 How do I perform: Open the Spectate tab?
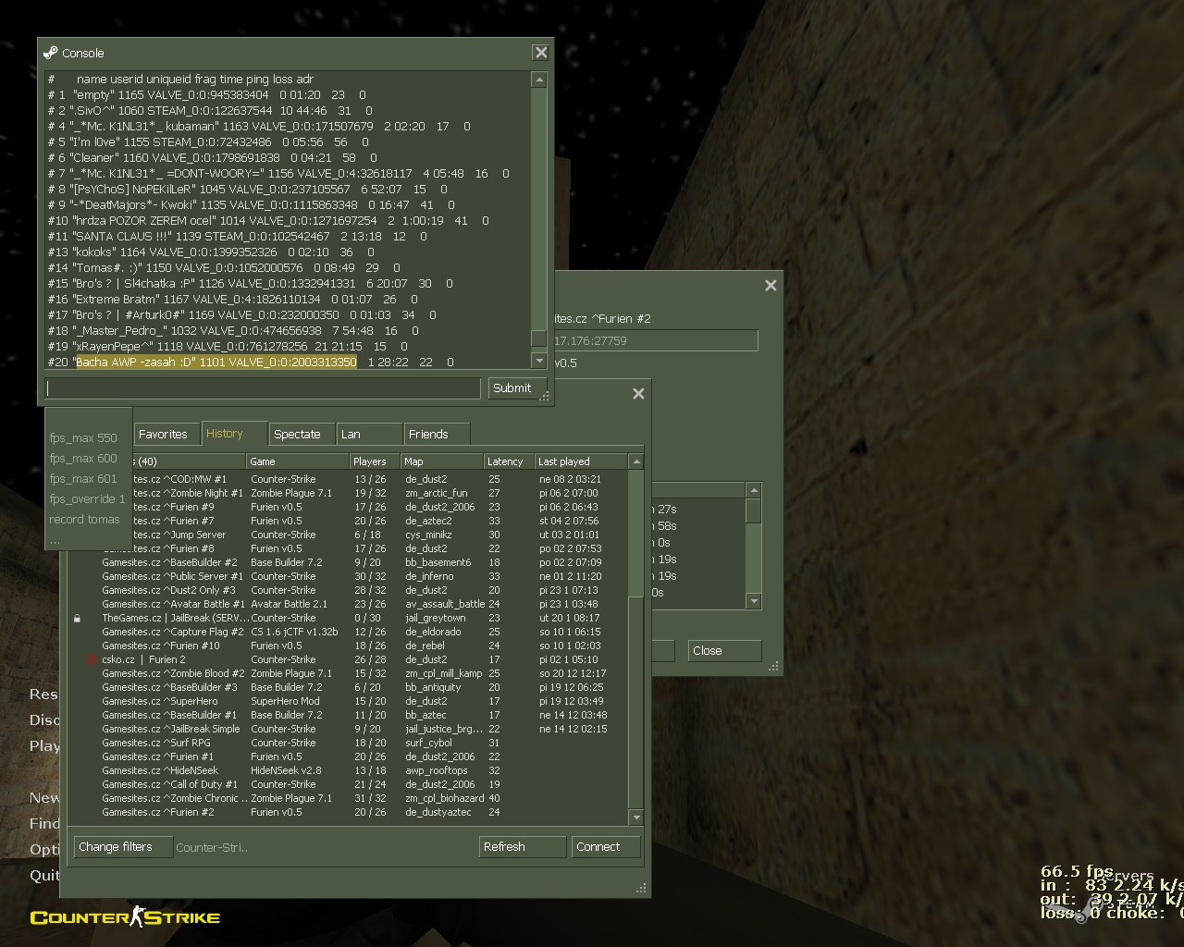(297, 434)
